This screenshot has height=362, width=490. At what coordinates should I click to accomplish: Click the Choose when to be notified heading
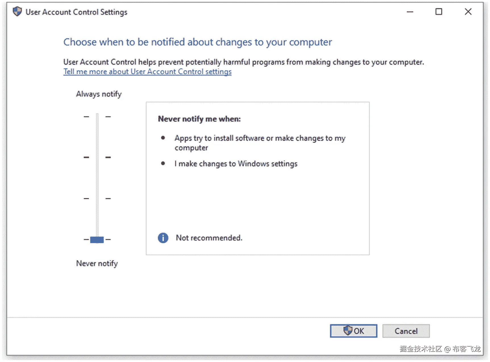[x=198, y=42]
